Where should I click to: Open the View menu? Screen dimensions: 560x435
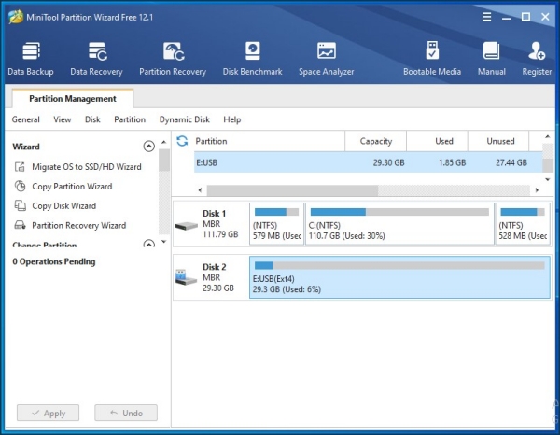[63, 119]
